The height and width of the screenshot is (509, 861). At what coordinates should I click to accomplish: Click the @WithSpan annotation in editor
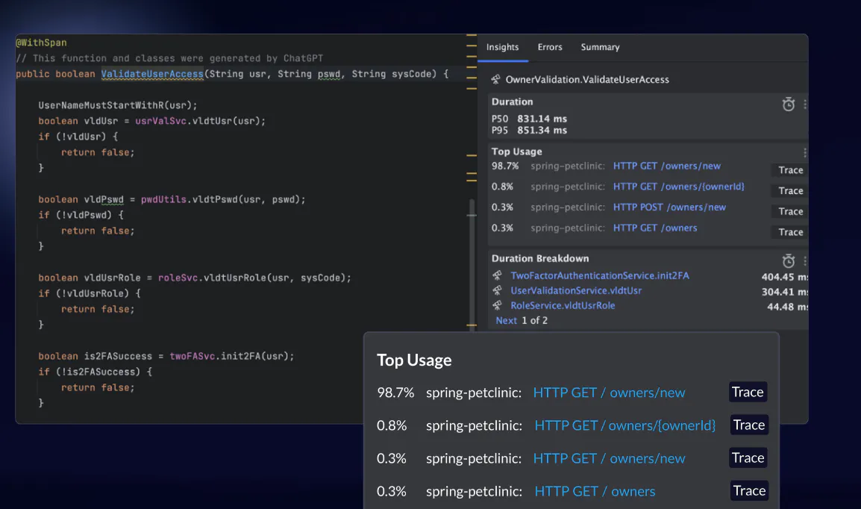point(41,43)
